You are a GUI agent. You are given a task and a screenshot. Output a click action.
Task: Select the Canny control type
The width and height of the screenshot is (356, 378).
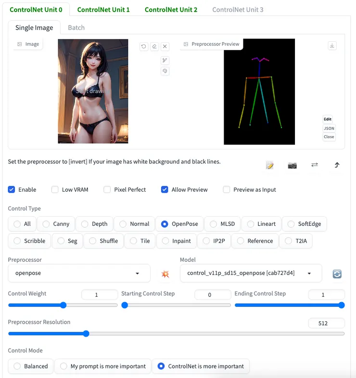pos(56,224)
